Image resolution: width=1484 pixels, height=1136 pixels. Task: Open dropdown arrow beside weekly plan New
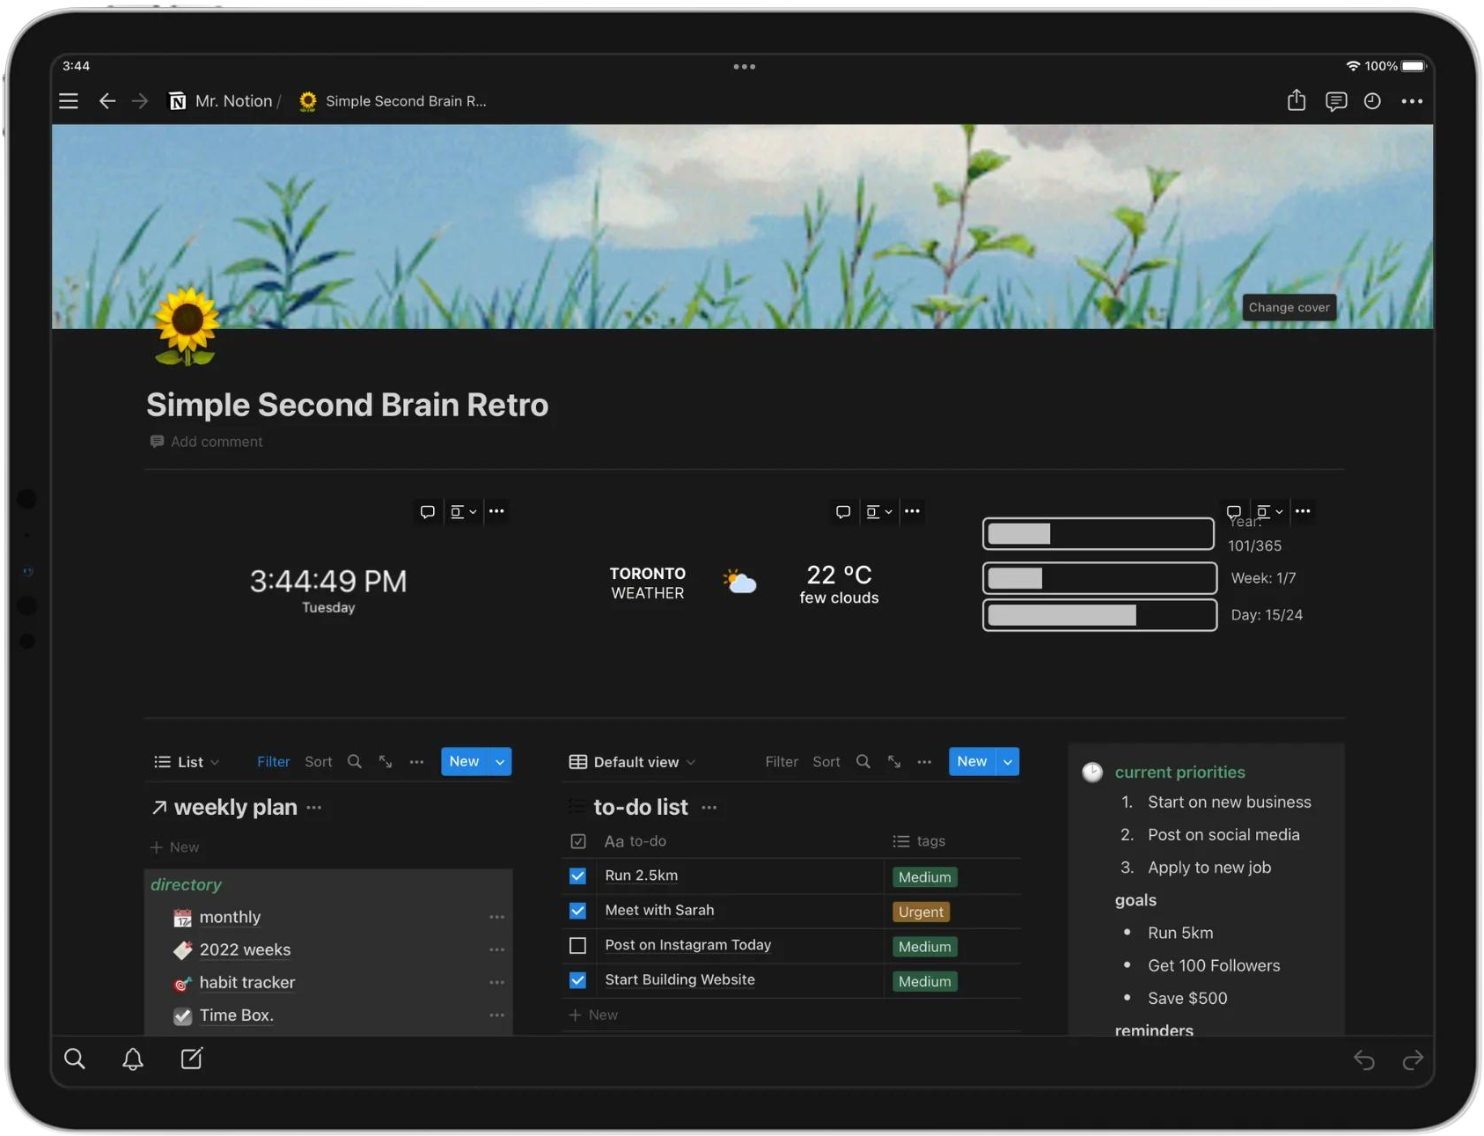500,762
